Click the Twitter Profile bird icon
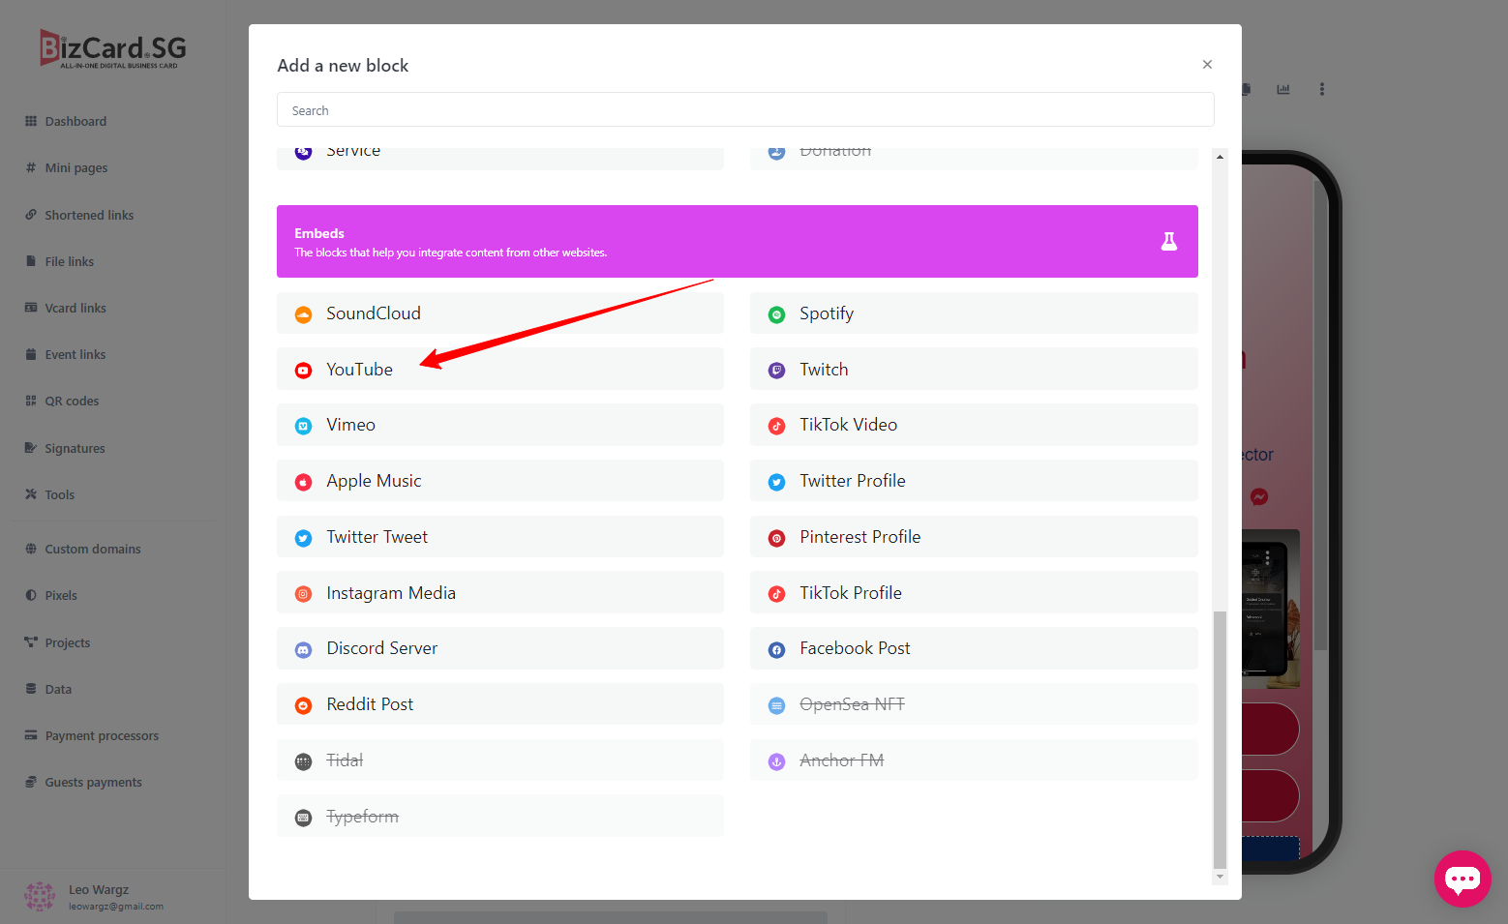The height and width of the screenshot is (924, 1508). coord(776,482)
